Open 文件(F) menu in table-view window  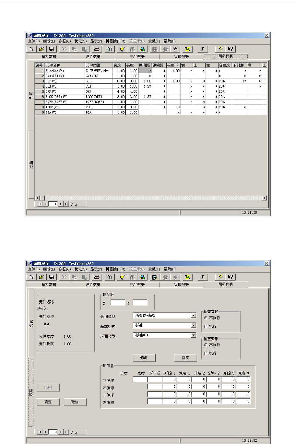pos(34,41)
